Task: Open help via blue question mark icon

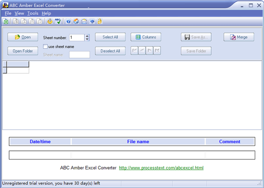Action: pos(68,21)
